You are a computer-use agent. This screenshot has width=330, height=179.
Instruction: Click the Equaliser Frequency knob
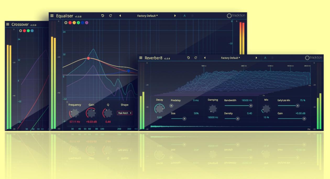pyautogui.click(x=75, y=113)
